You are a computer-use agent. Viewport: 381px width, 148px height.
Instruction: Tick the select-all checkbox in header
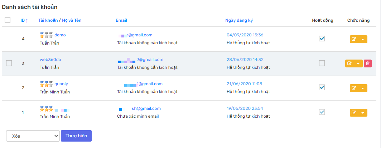click(8, 20)
